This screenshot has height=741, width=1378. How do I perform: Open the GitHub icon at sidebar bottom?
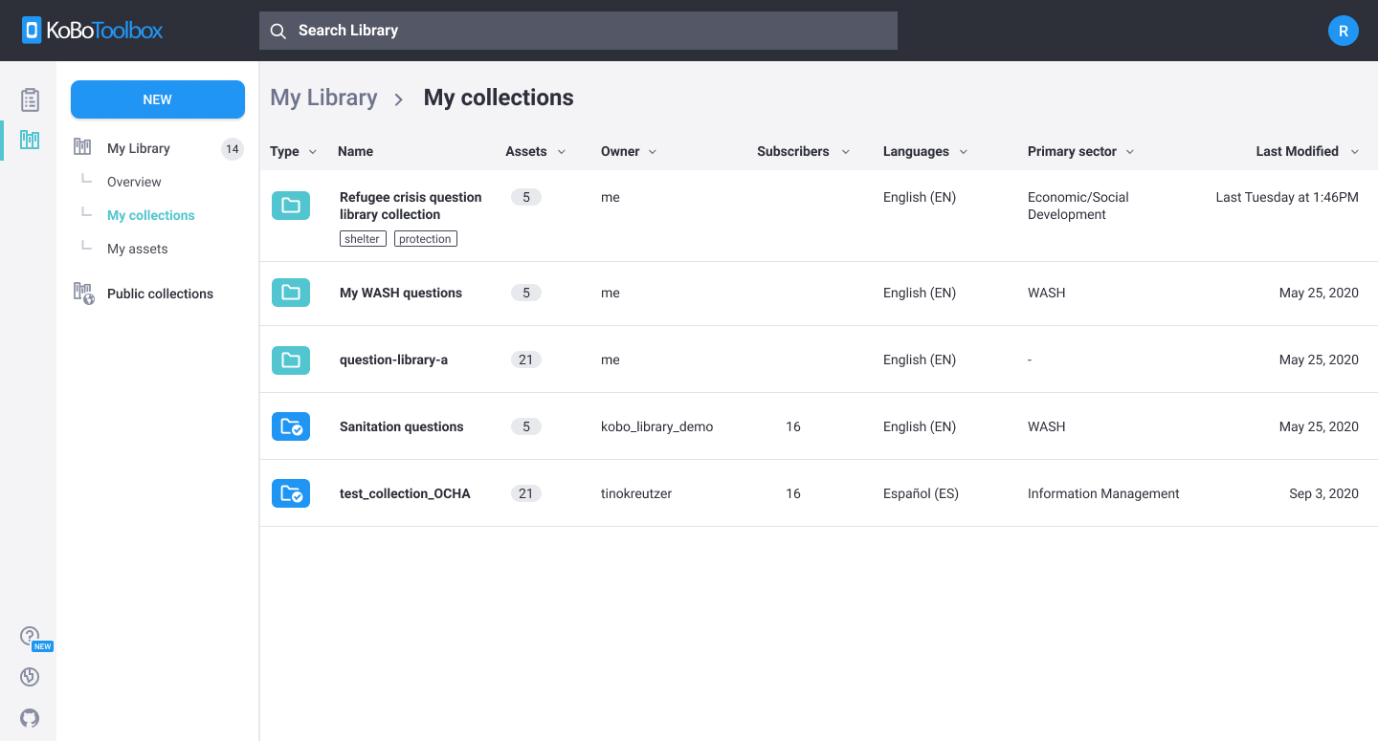point(30,718)
